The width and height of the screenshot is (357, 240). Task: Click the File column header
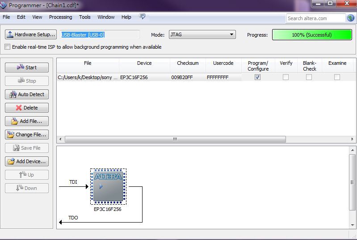(88, 66)
